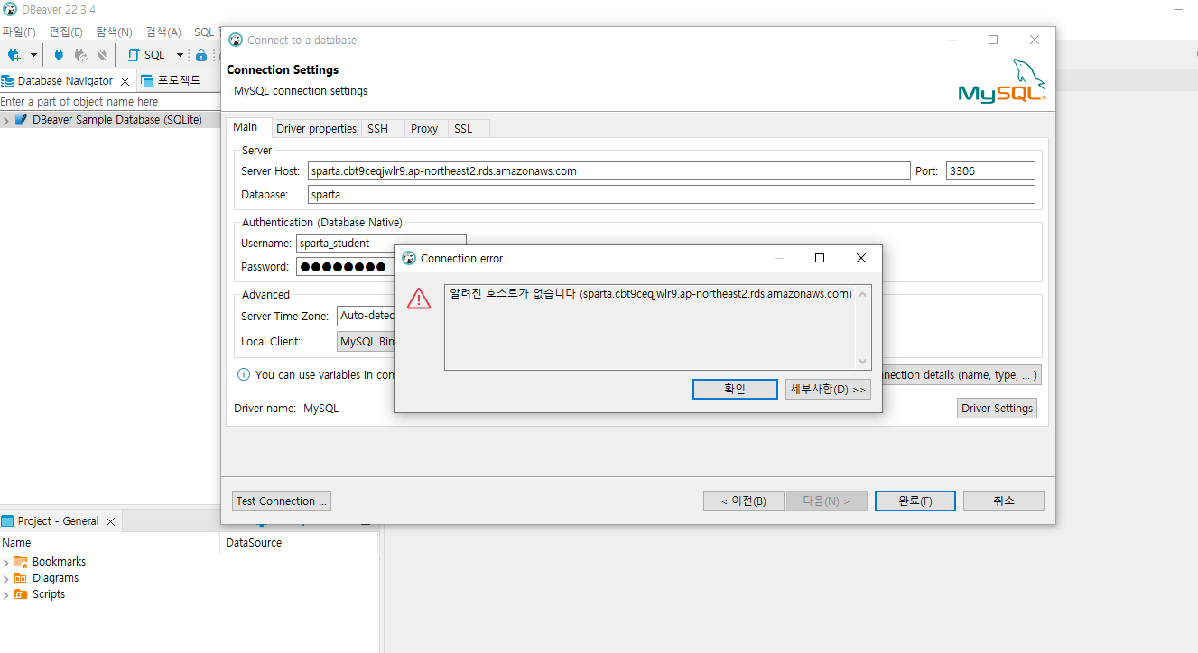Click 확인 in the Connection error dialog
The image size is (1198, 653).
[x=735, y=389]
